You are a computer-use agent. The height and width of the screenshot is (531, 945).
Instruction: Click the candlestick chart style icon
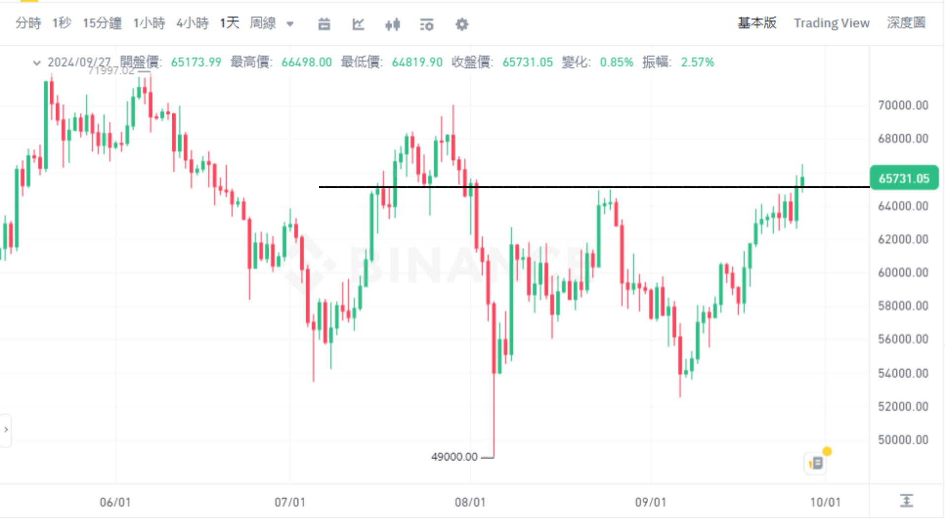pyautogui.click(x=392, y=24)
